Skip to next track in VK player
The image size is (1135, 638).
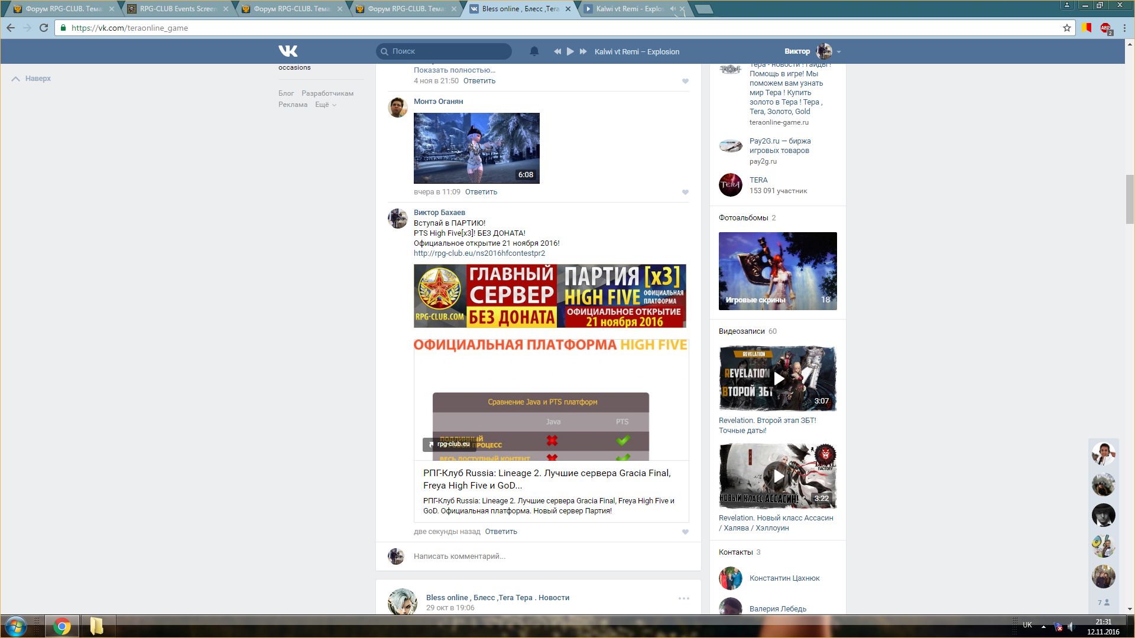click(583, 51)
